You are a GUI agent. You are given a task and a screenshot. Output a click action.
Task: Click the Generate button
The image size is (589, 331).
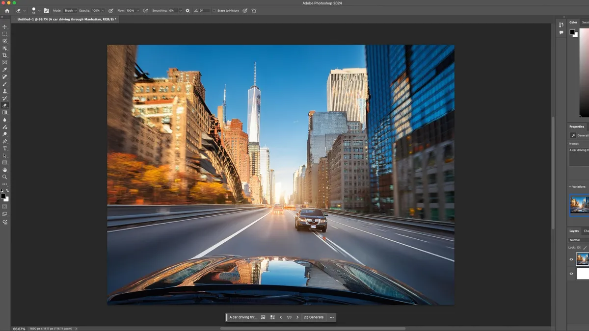click(x=314, y=317)
